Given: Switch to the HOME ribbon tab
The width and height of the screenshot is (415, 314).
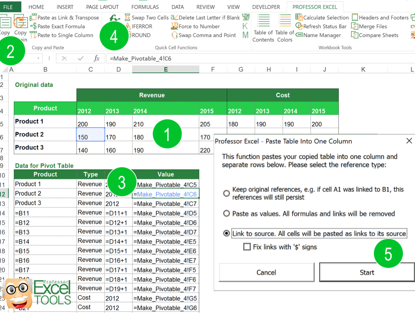Looking at the screenshot, I should click(x=36, y=6).
